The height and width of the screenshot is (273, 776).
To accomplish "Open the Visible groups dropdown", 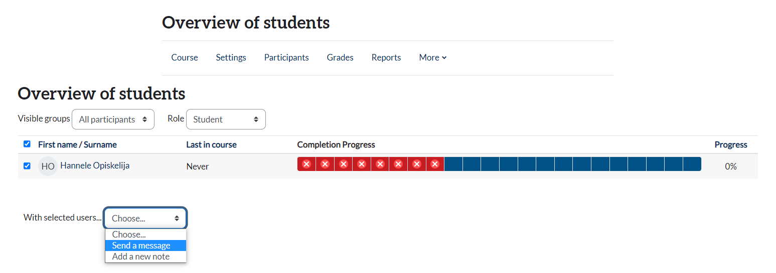I will pos(113,119).
